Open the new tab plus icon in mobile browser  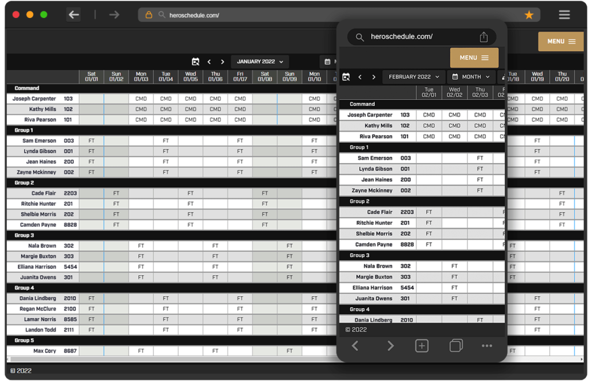[421, 345]
